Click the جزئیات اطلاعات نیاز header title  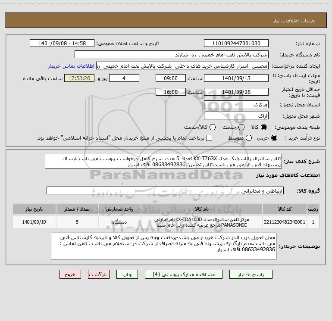(294, 21)
